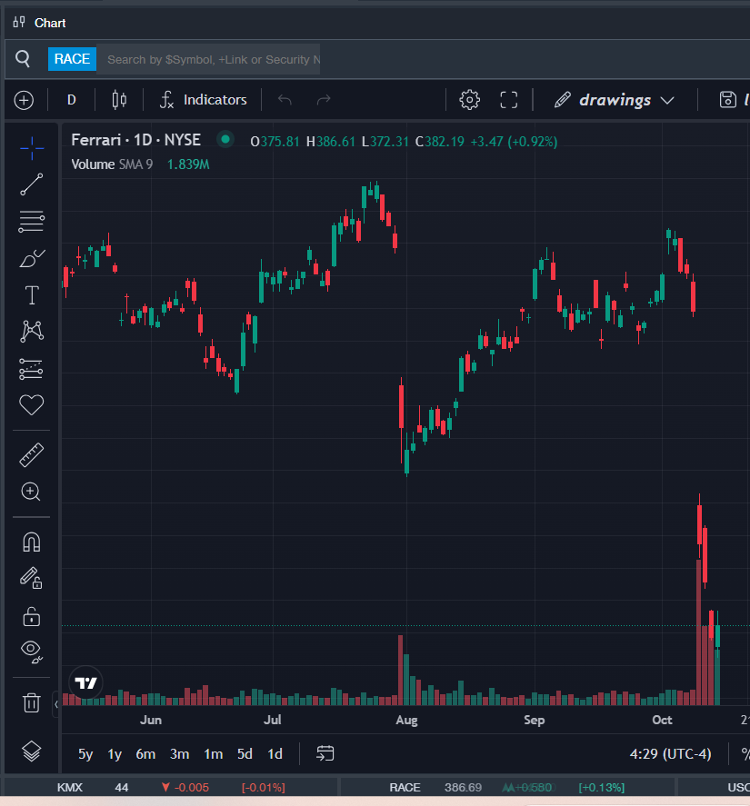The image size is (750, 806).
Task: Select the 1y time range
Action: pos(115,754)
